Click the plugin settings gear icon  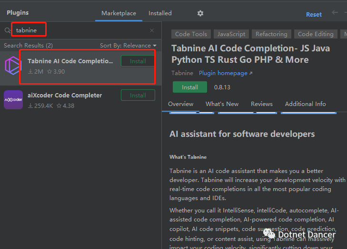pyautogui.click(x=200, y=13)
